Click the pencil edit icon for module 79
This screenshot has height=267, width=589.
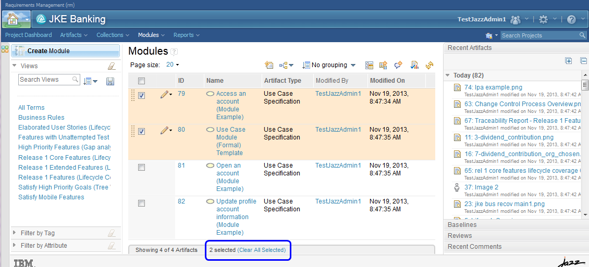(x=165, y=95)
